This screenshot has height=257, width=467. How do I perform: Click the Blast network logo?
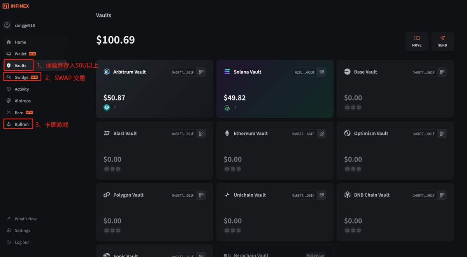tap(107, 133)
